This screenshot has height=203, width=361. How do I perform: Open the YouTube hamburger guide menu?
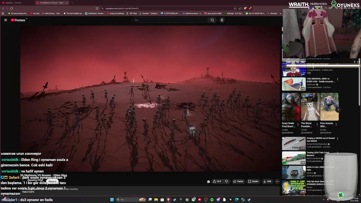point(5,20)
